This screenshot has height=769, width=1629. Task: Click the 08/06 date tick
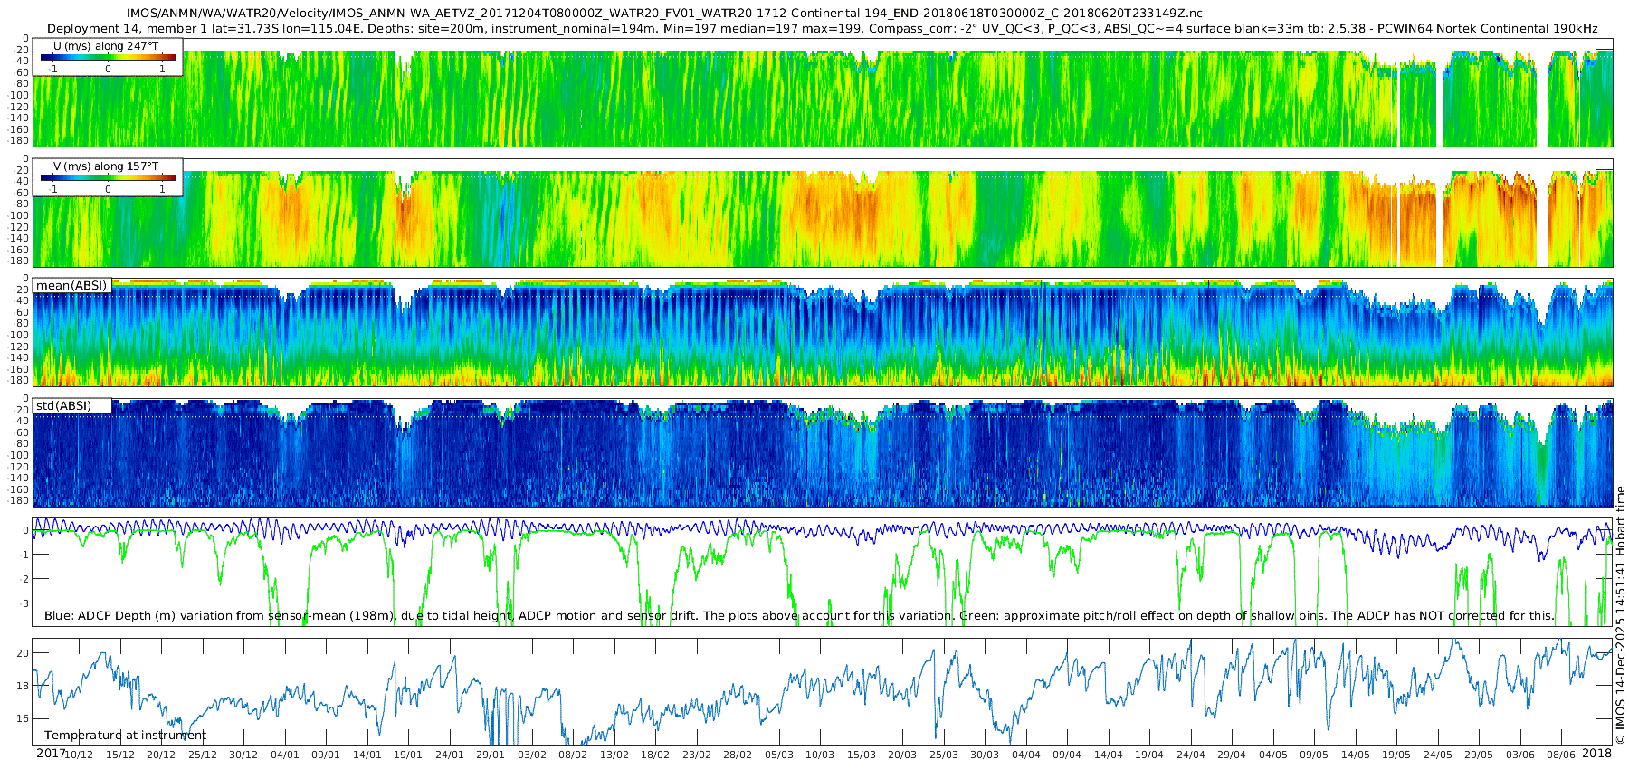click(1560, 755)
